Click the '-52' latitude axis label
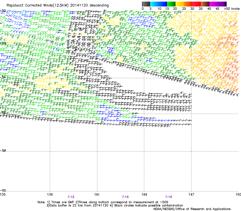 tap(3, 43)
